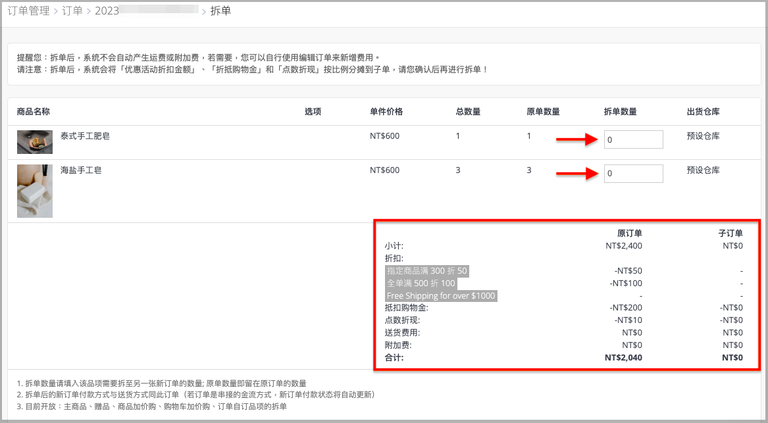Click the NT$600 price in 泰式手工肥皂 row

coord(384,136)
